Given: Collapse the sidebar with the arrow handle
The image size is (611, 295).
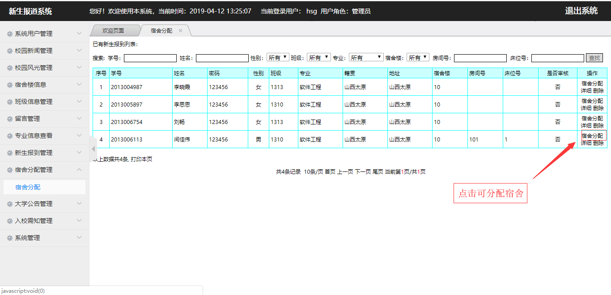Looking at the screenshot, I should [x=93, y=149].
